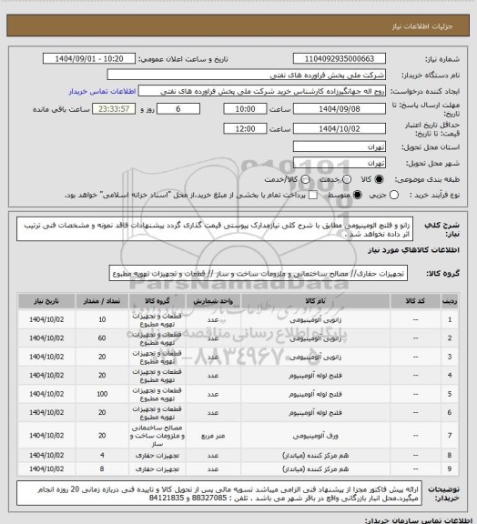Click the remaining time countdown 23:33:57
477x524 pixels.
pyautogui.click(x=114, y=109)
